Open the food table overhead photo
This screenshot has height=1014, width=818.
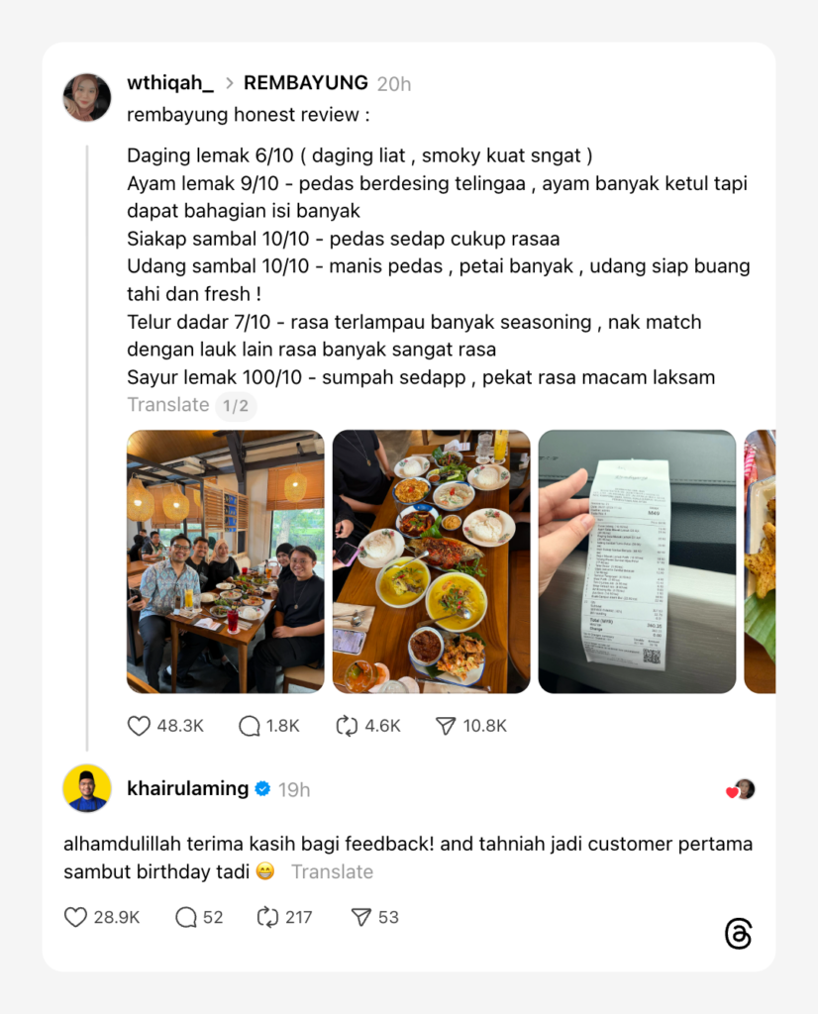point(432,561)
